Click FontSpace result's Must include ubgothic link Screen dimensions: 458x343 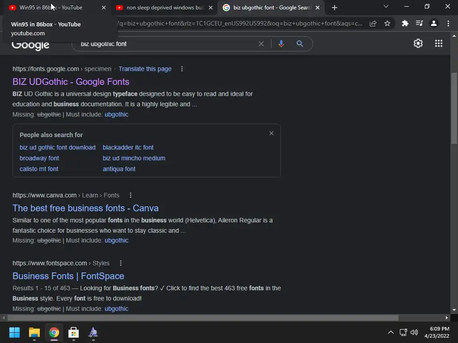(x=116, y=309)
